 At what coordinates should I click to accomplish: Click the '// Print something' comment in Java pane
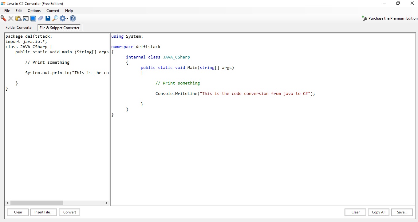47,62
